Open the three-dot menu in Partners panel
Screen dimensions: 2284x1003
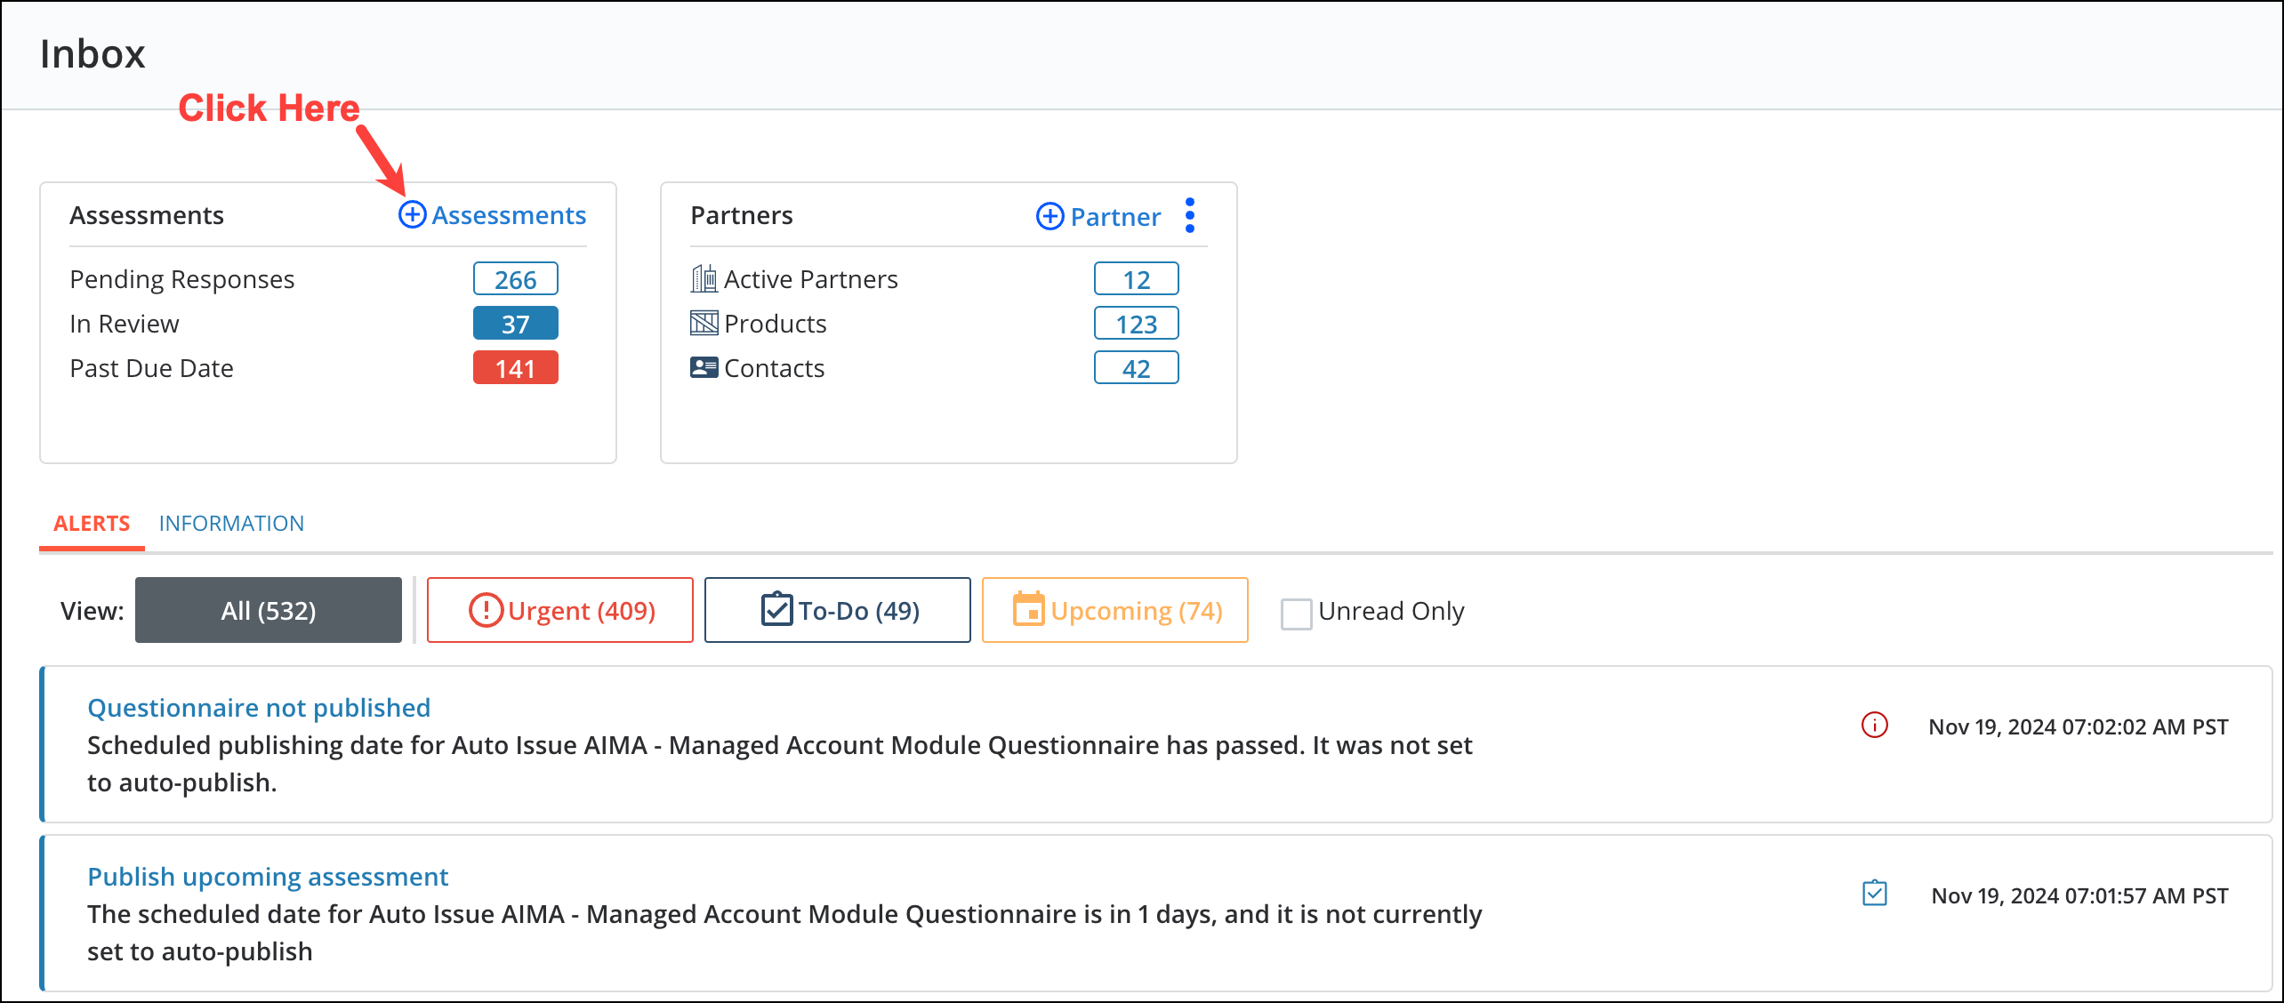point(1190,215)
